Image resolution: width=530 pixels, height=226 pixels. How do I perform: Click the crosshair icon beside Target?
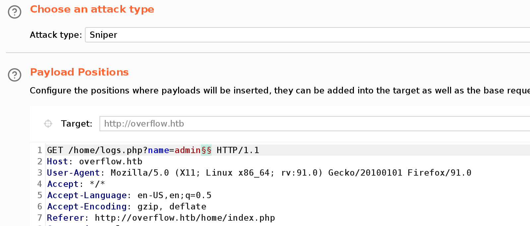click(48, 124)
